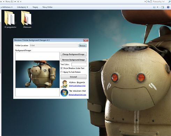Click the search magnifier icon in Explorer

click(x=170, y=1)
